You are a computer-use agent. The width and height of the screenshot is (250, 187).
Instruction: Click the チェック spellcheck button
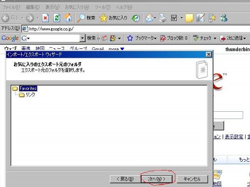[x=203, y=38]
